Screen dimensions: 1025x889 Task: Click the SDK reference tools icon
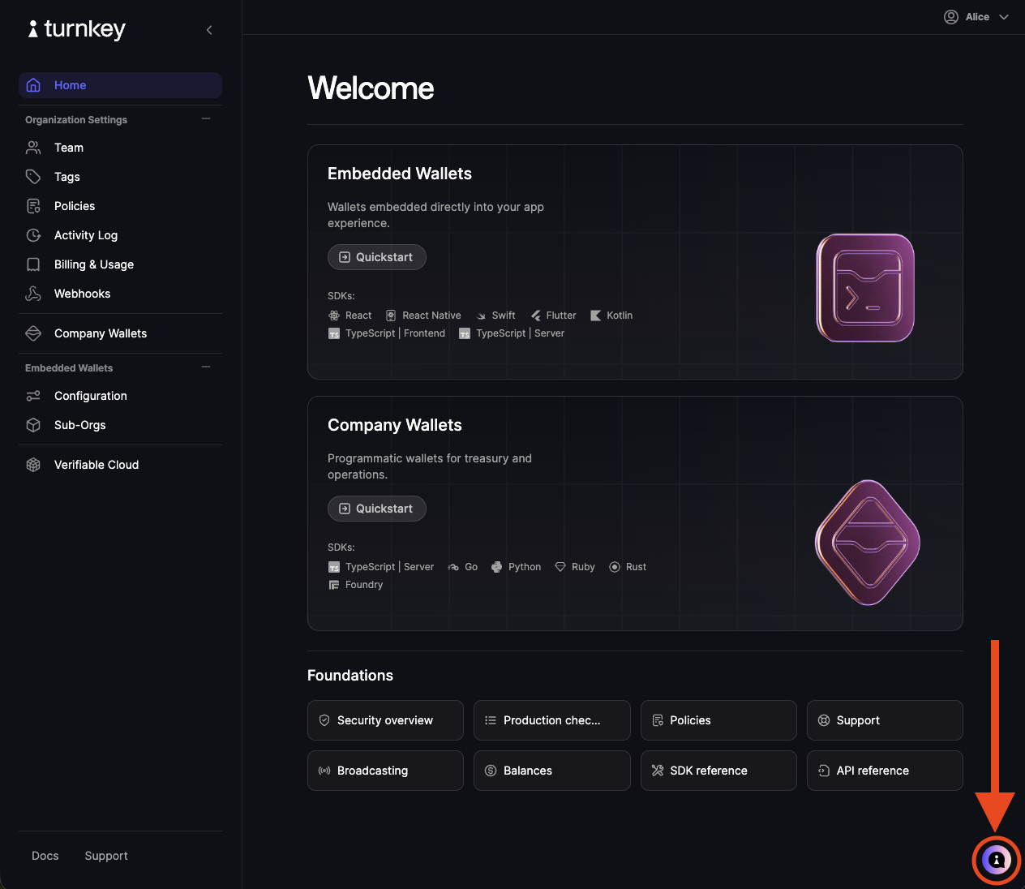658,771
